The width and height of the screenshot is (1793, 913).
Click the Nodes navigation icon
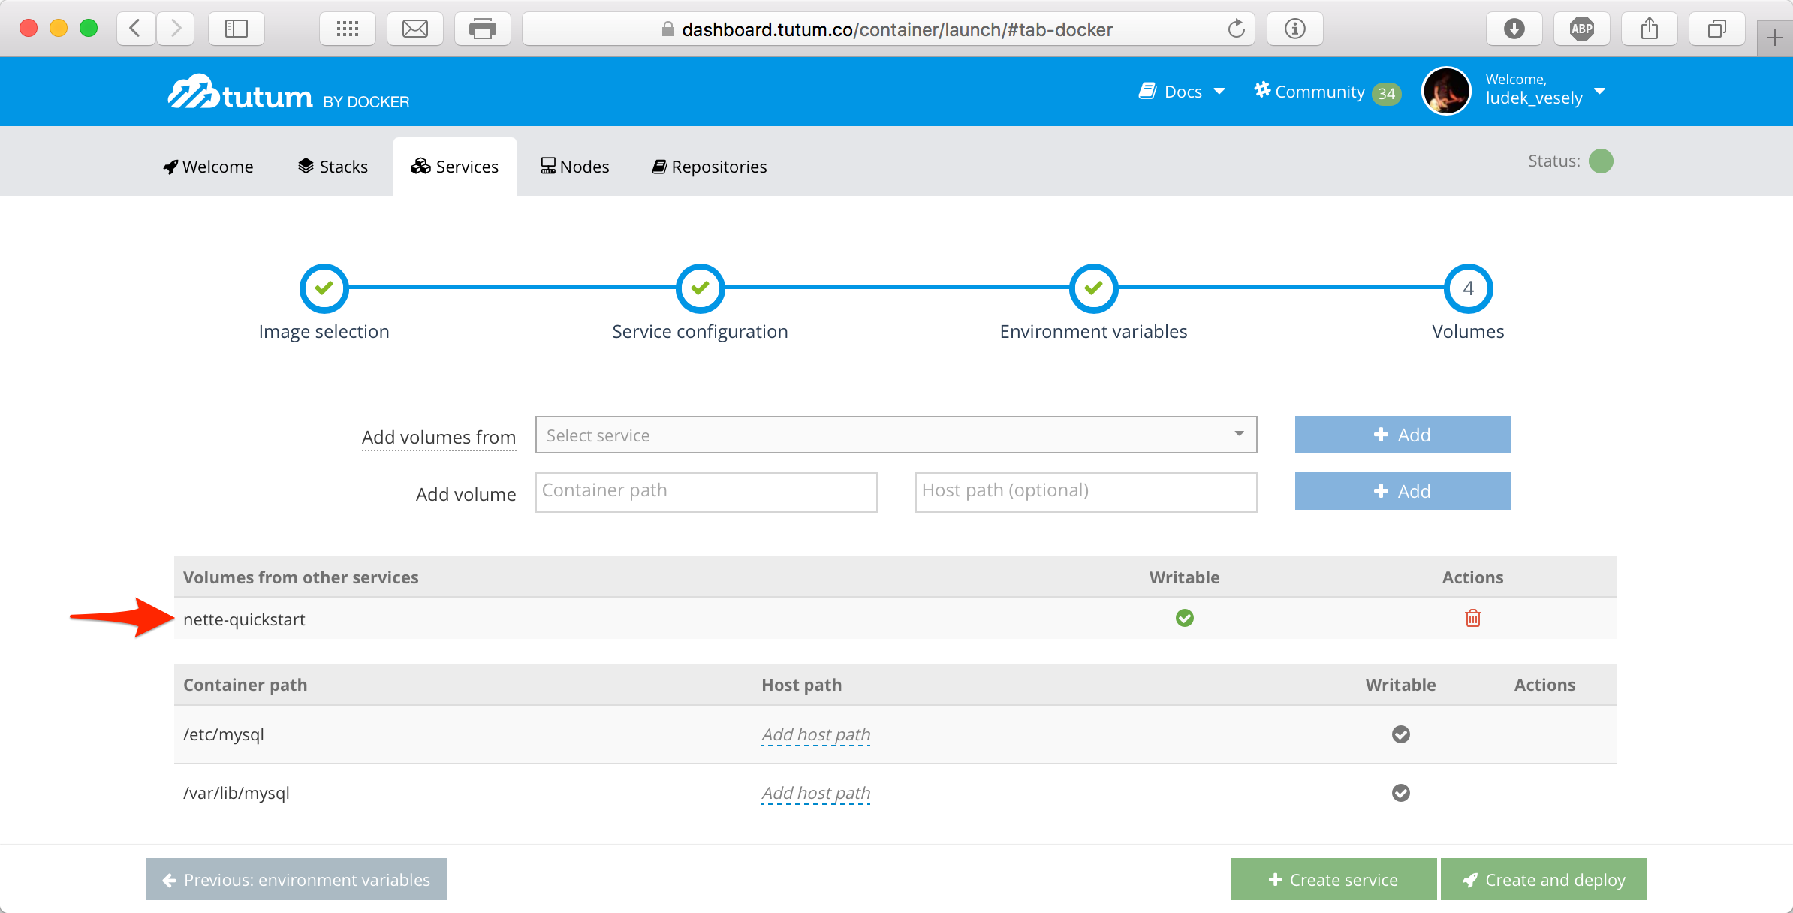click(545, 167)
